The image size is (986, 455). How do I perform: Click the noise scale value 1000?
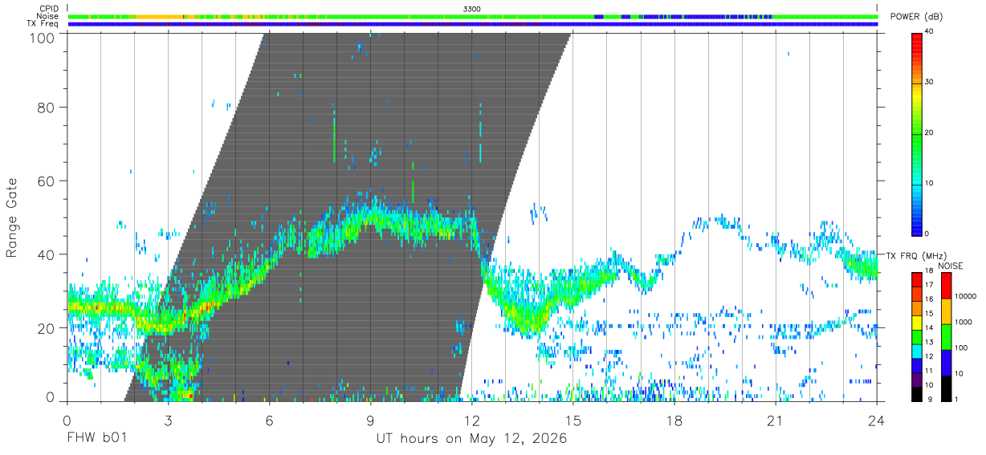point(963,321)
